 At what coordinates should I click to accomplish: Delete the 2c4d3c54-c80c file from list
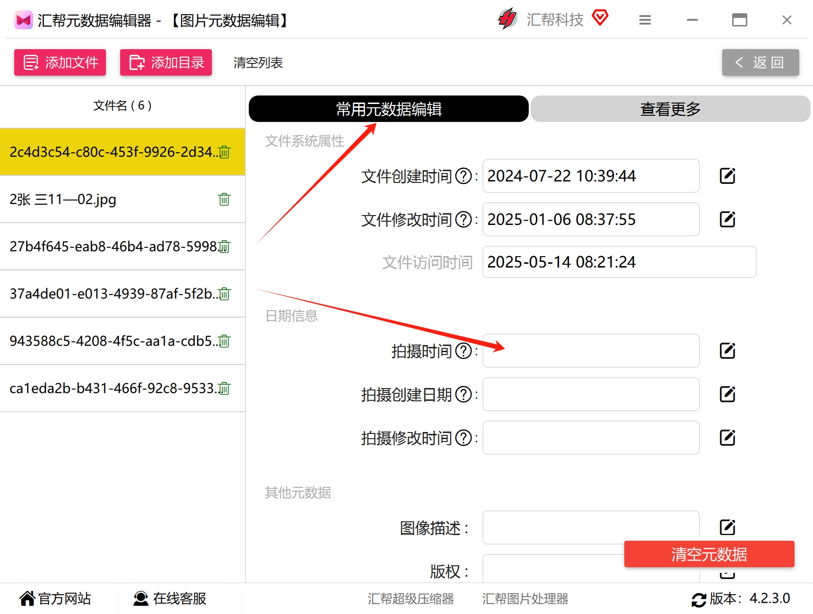(225, 152)
